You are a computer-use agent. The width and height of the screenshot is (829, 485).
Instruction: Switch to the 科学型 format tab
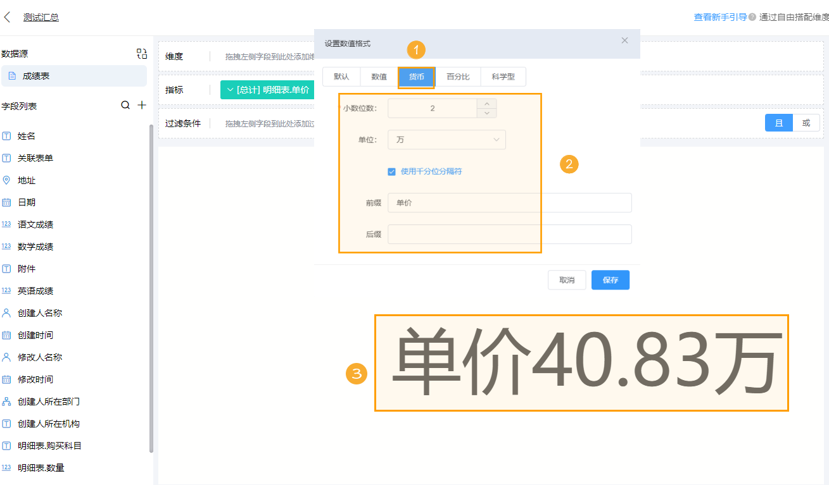503,76
